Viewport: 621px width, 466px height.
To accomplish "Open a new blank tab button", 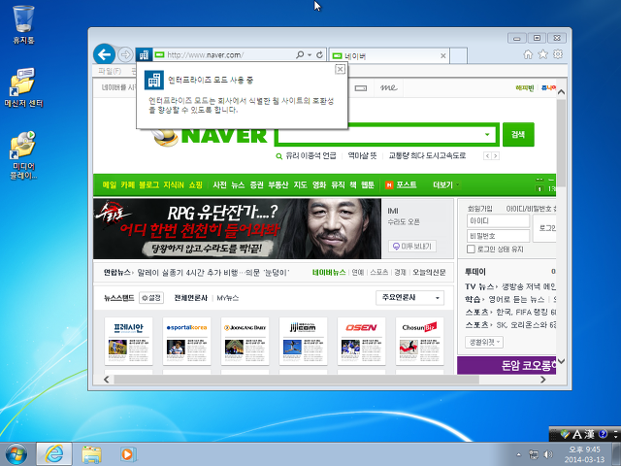I will pos(459,55).
